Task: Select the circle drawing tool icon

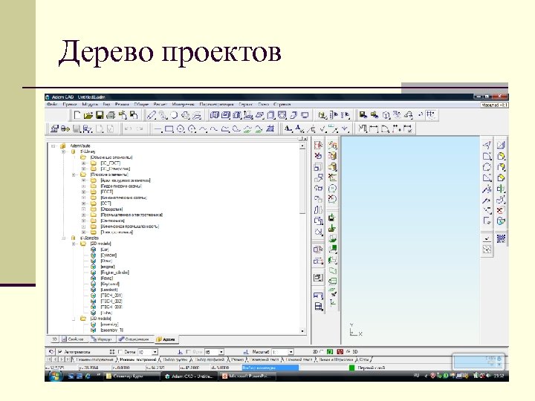Action: 181,129
